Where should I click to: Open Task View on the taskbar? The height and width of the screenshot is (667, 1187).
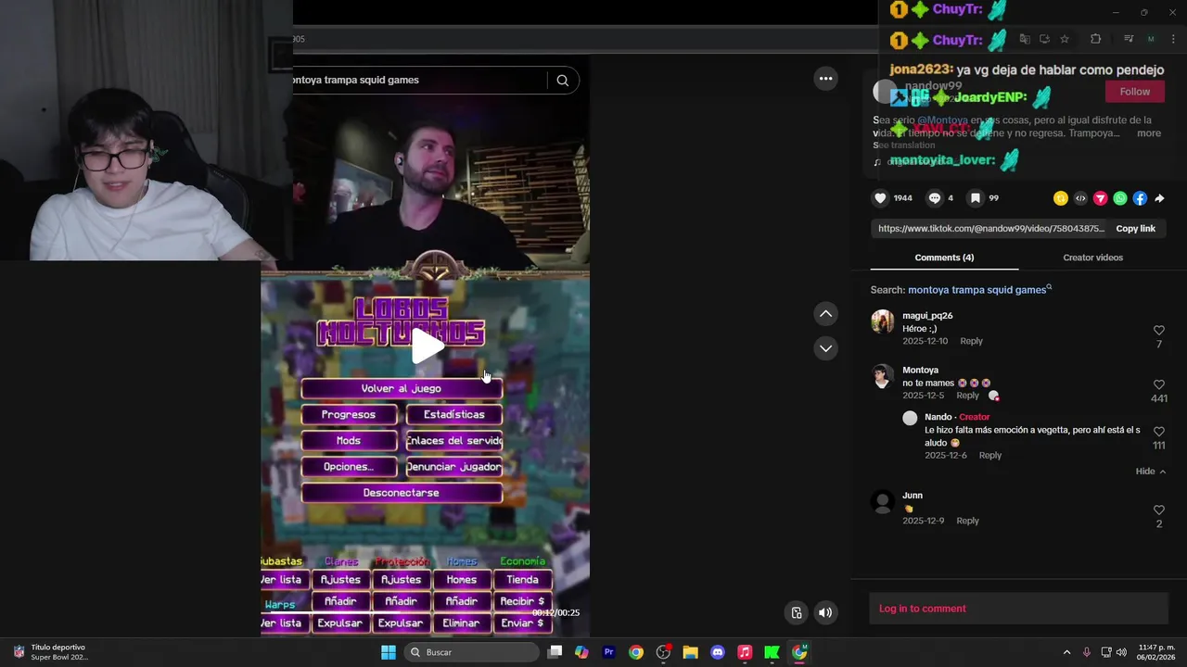point(555,652)
